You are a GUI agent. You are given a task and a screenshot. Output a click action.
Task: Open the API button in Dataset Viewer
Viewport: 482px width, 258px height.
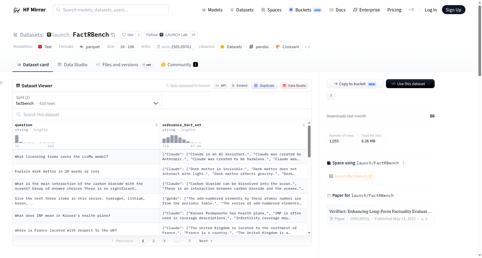pyautogui.click(x=221, y=85)
